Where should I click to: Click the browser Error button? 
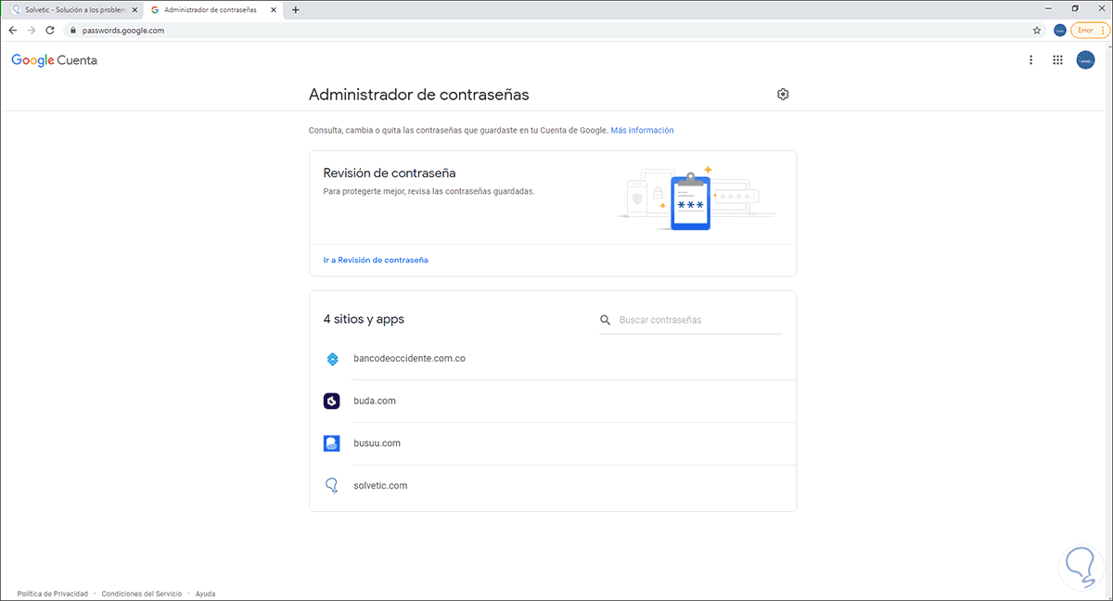tap(1089, 30)
